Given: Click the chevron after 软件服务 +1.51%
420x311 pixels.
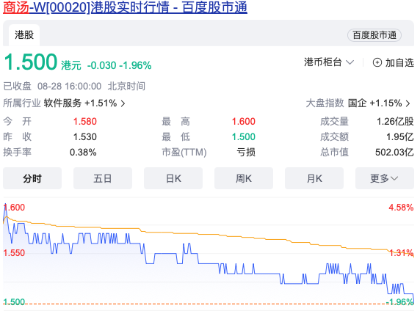Looking at the screenshot, I should [123, 103].
